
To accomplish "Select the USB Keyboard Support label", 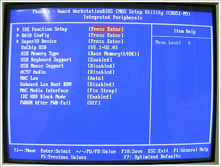I will [x=46, y=60].
